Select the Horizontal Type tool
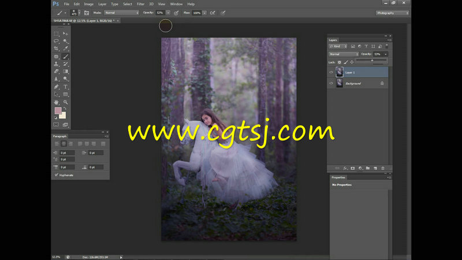Viewport: 462px width, 260px height. 65,87
